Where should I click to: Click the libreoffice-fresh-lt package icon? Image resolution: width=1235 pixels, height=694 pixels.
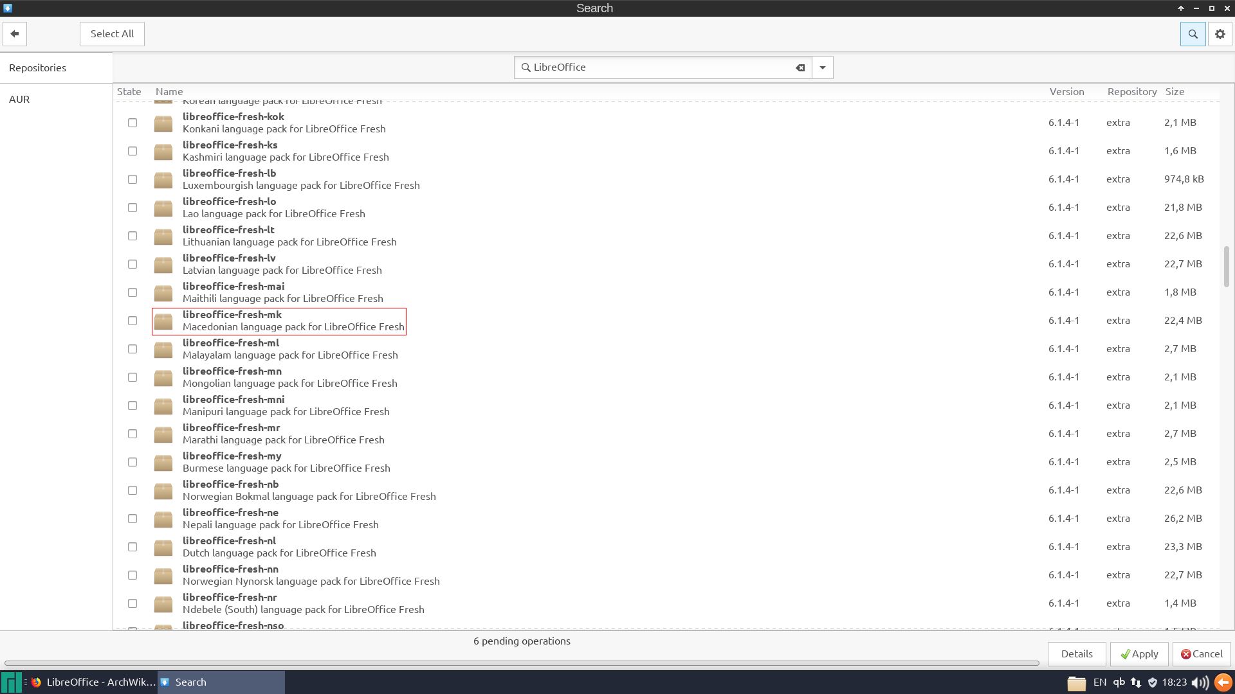point(163,236)
